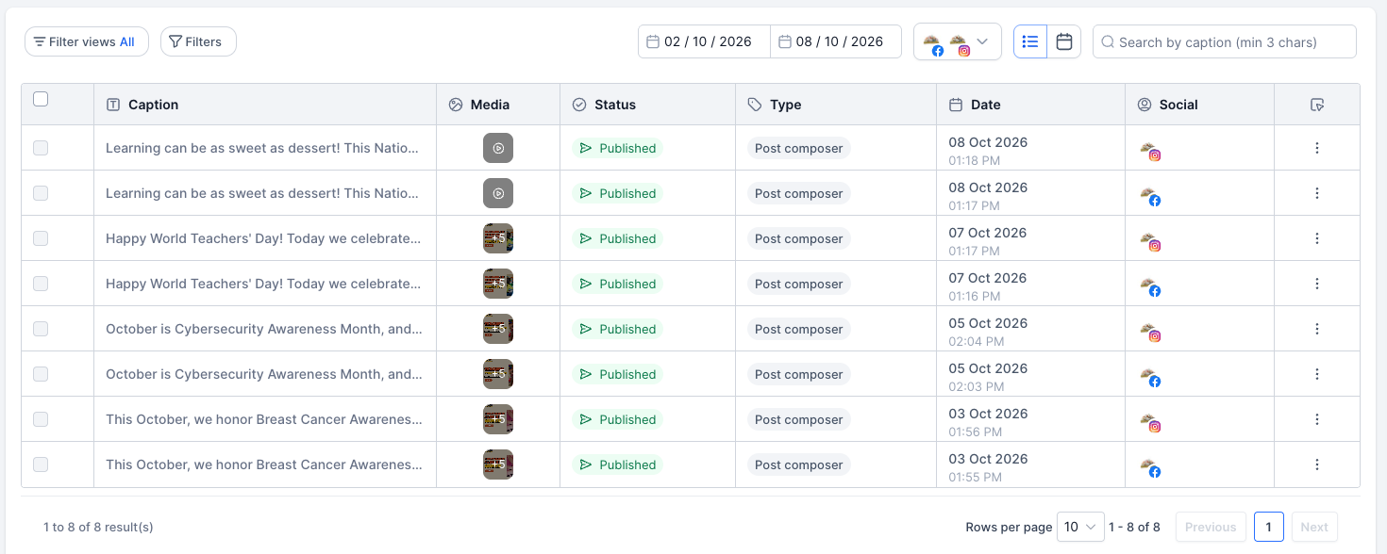The image size is (1387, 554).
Task: Click the Facebook account icon on the 03 Oct 01:55 PM row
Action: click(x=1149, y=466)
